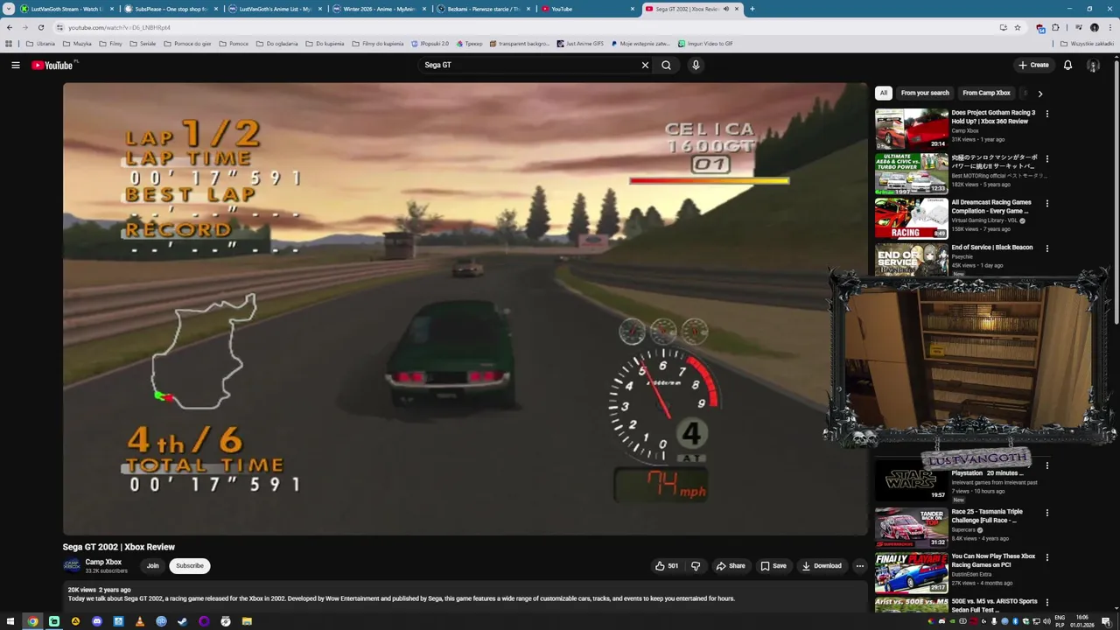Image resolution: width=1120 pixels, height=630 pixels.
Task: Open the Muzyka bookmarks folder
Action: pos(77,43)
